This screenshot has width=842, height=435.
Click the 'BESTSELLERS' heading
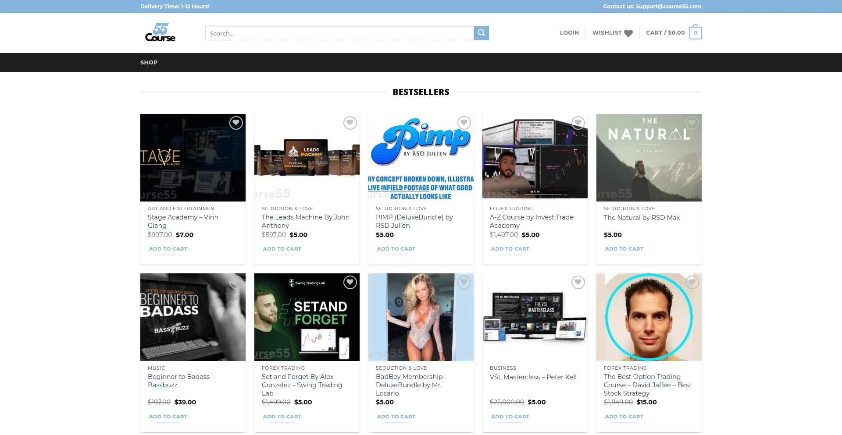pos(421,92)
